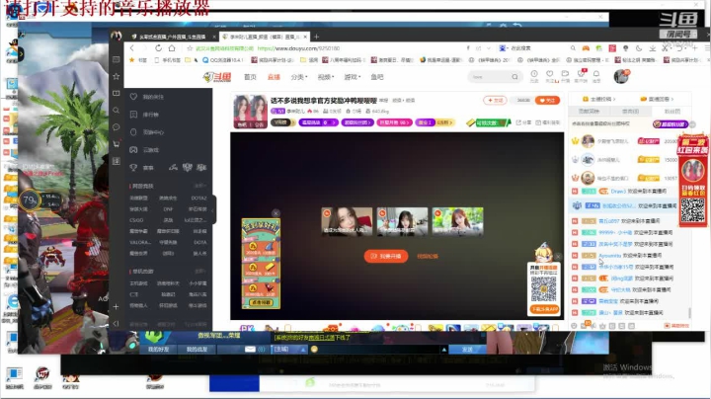Expand the 分类 dropdown in Douyu nav
The height and width of the screenshot is (399, 711).
click(x=299, y=77)
